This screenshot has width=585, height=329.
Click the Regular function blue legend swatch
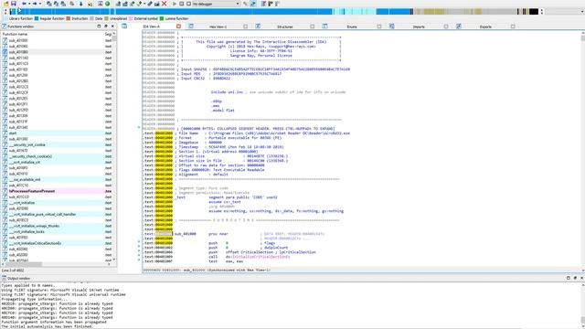point(37,18)
